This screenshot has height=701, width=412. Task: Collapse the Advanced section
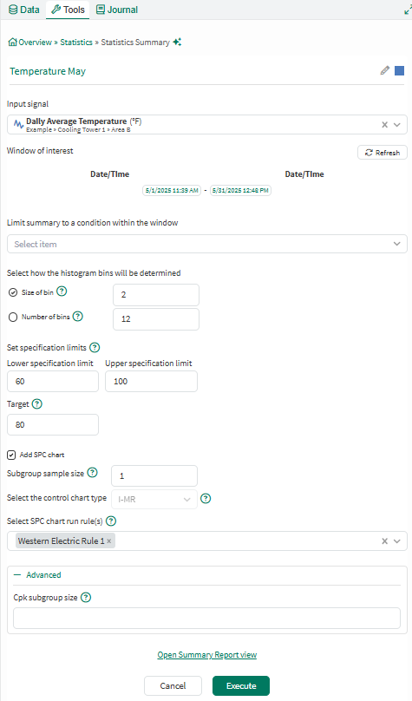pos(37,575)
